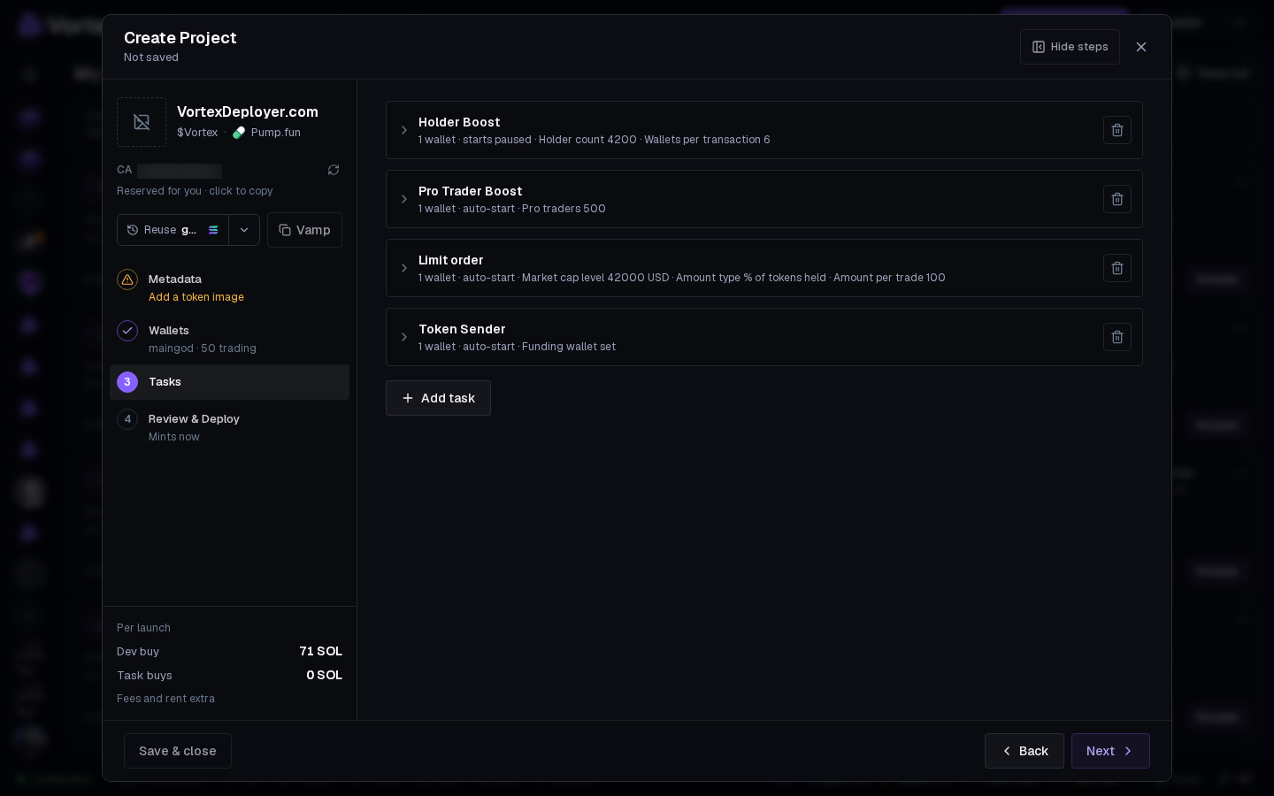Click the 'Mints now' subtitle
This screenshot has width=1274, height=796.
174,437
